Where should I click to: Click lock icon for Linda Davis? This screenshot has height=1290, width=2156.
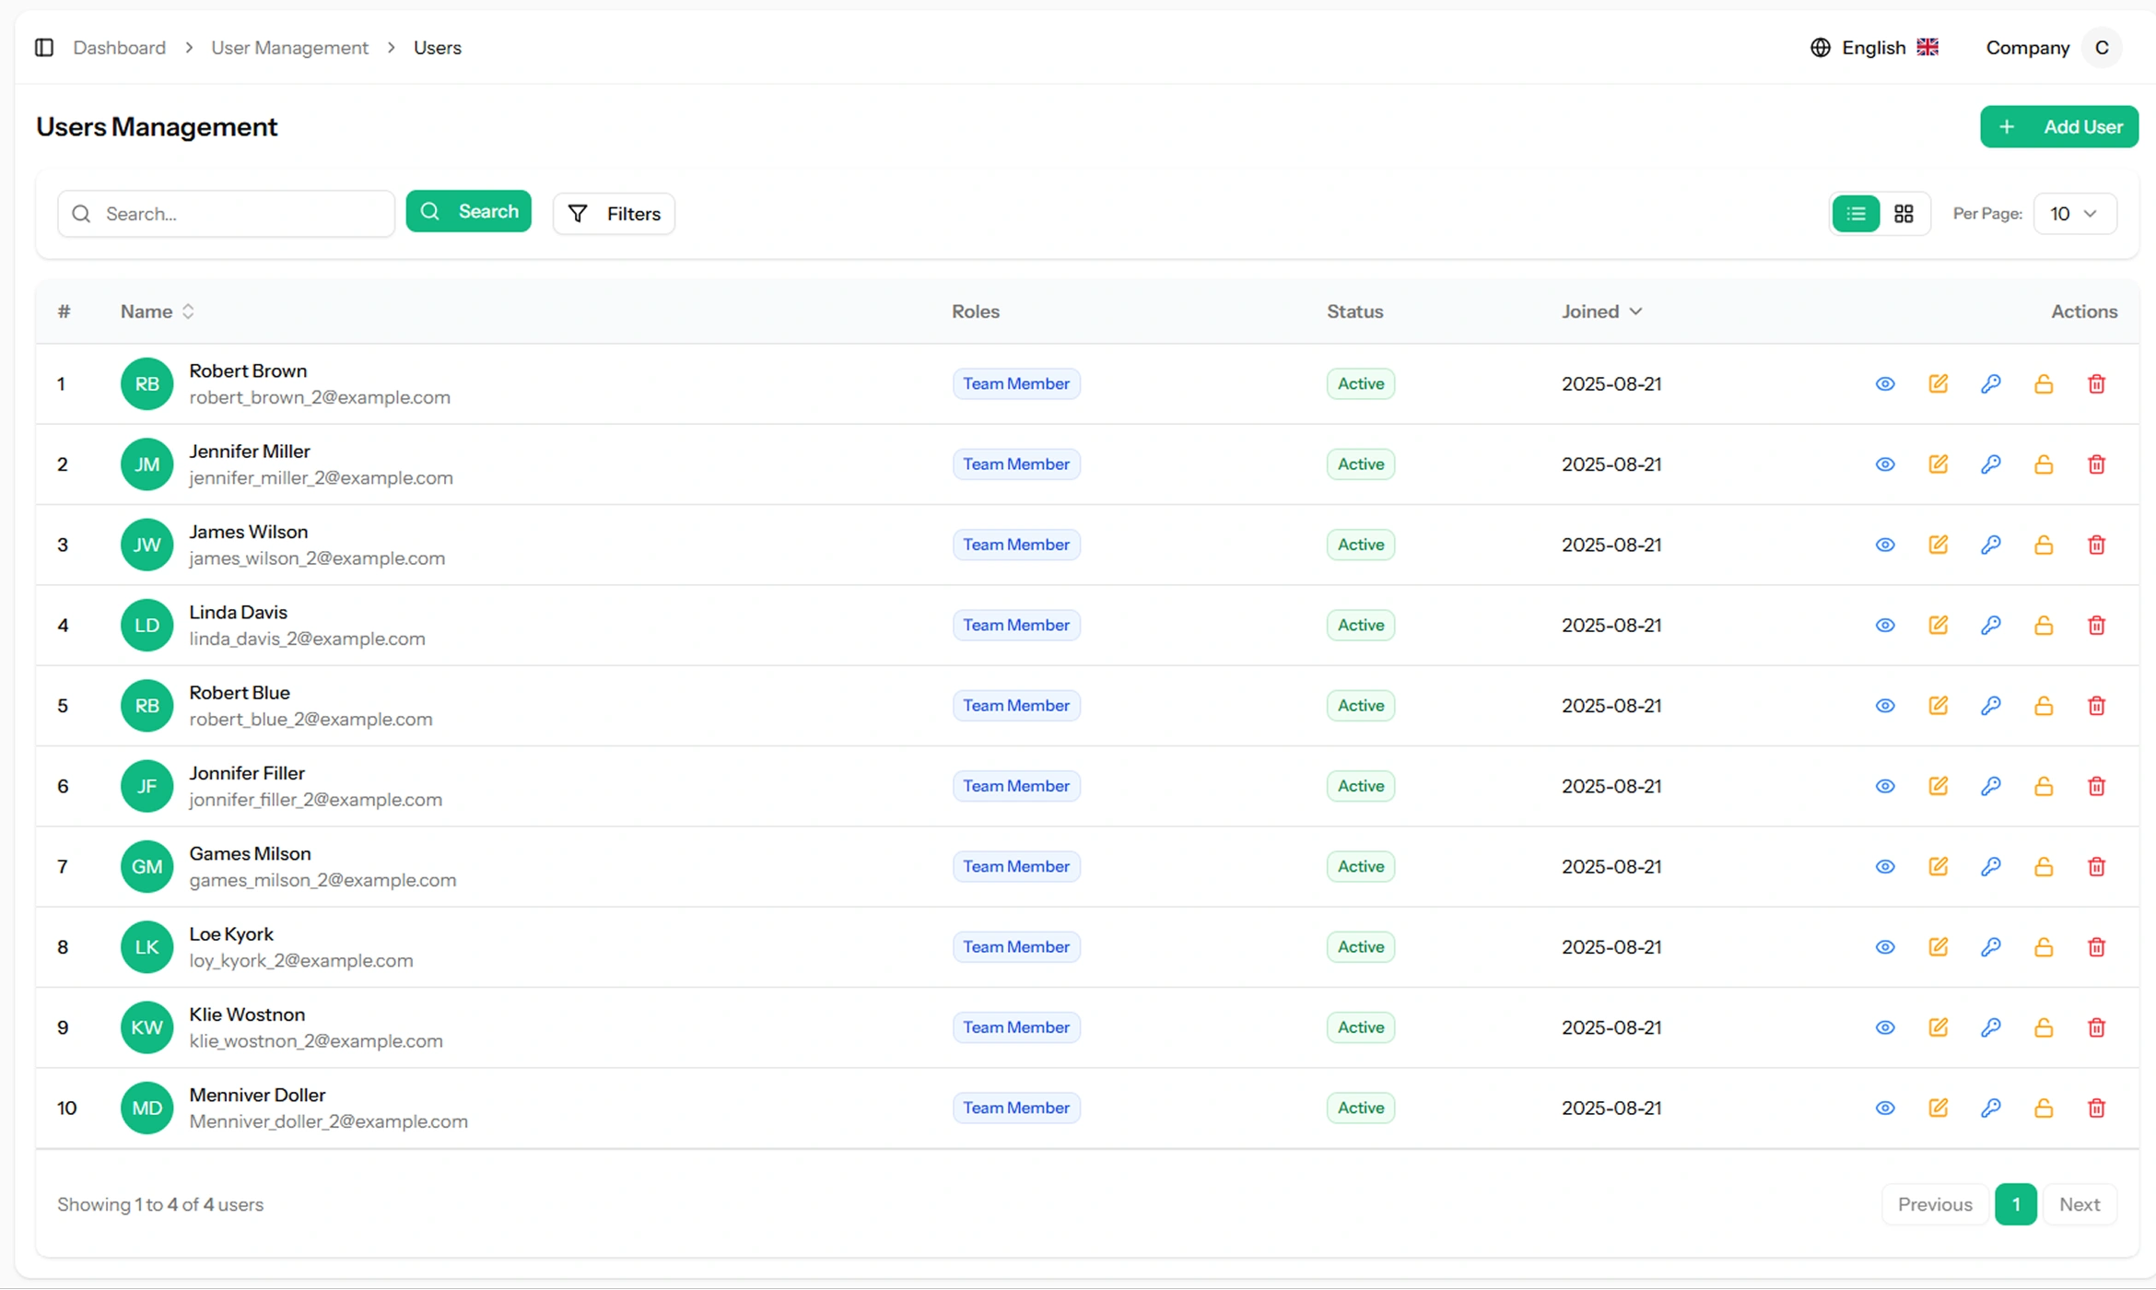(2044, 625)
